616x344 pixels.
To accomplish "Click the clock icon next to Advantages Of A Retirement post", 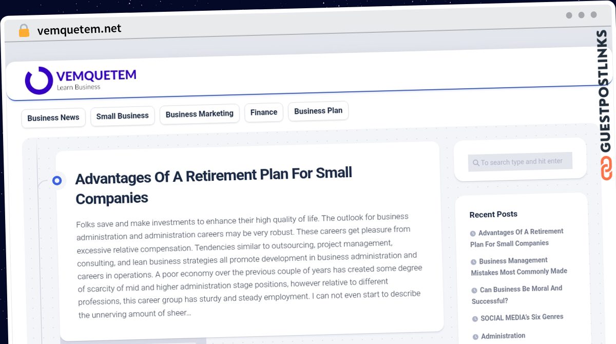I will [x=474, y=233].
